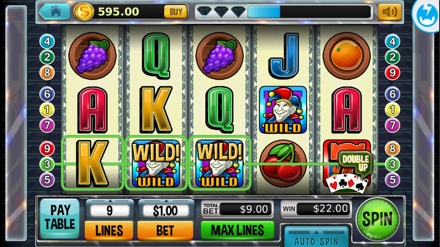This screenshot has height=247, width=440.
Task: Select the joker WILD symbol on reel four
Action: pos(283,110)
